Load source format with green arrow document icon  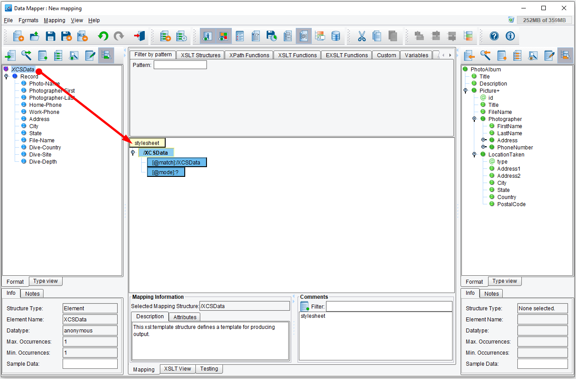pyautogui.click(x=10, y=55)
